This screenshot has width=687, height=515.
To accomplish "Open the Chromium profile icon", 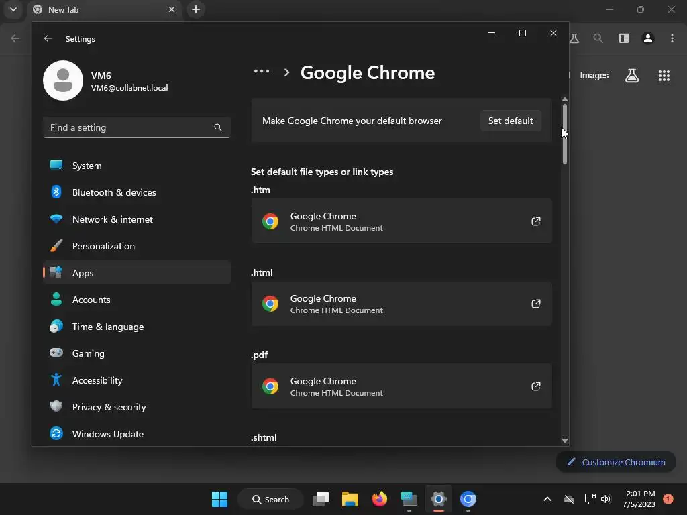I will click(x=648, y=38).
